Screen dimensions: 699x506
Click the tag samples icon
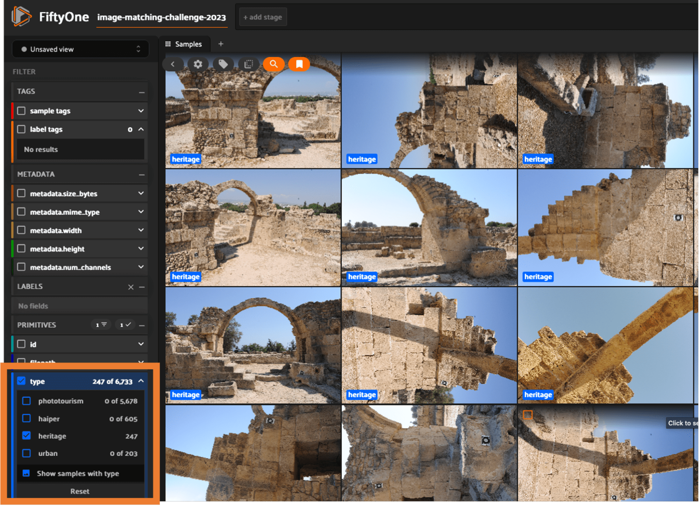point(223,64)
